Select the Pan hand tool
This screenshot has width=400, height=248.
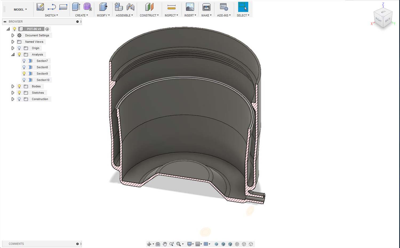(x=165, y=244)
